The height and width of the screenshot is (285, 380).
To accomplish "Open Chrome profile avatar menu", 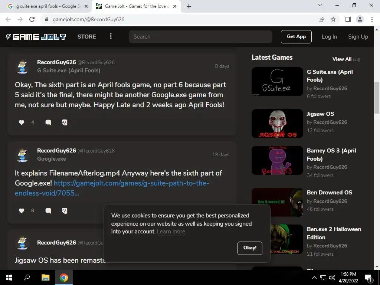I will pos(360,19).
